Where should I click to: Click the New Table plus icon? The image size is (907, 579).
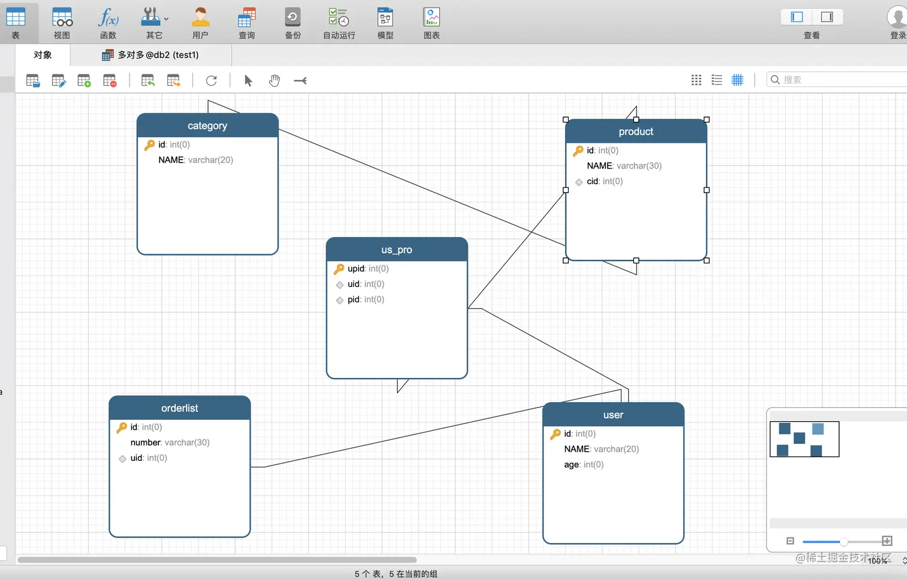pyautogui.click(x=84, y=80)
